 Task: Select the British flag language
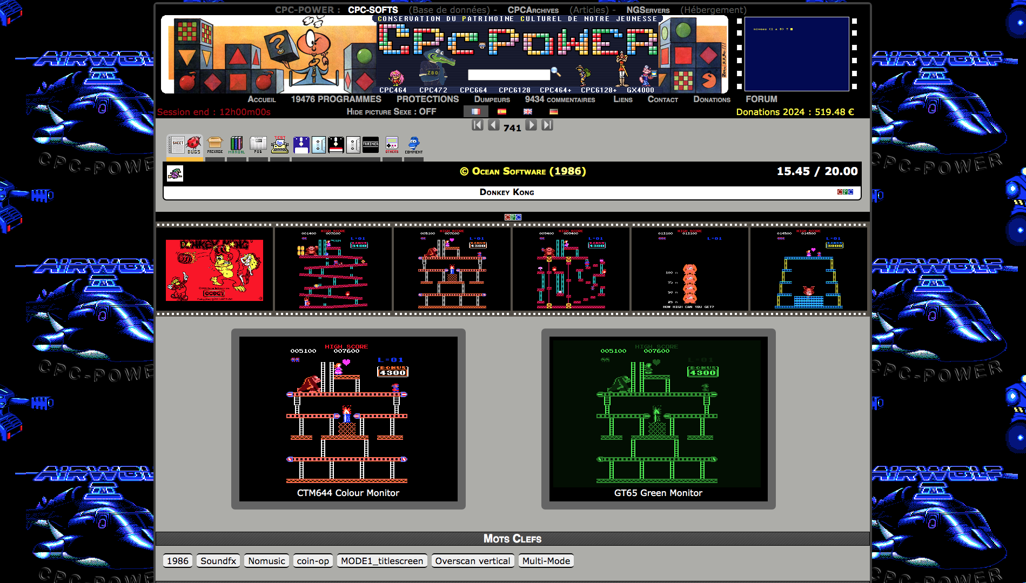(x=528, y=112)
